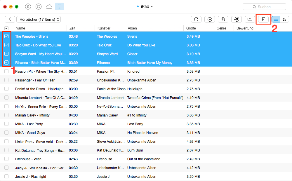Image resolution: width=292 pixels, height=181 pixels.
Task: Click album 'Kindred' cell
Action: [x=133, y=72]
